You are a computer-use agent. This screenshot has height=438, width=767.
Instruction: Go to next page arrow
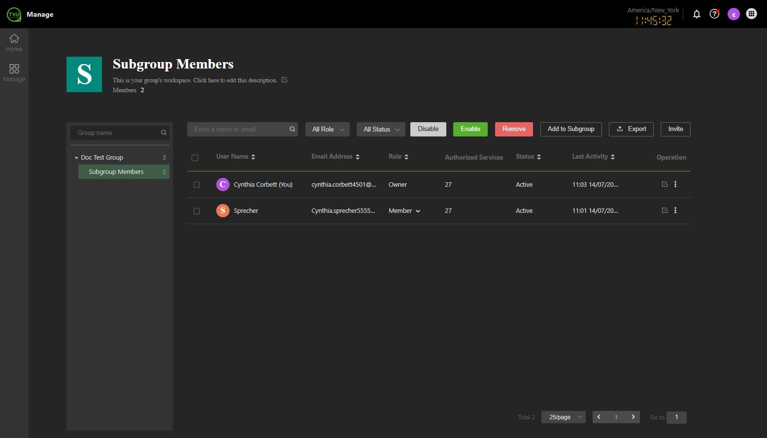[633, 417]
